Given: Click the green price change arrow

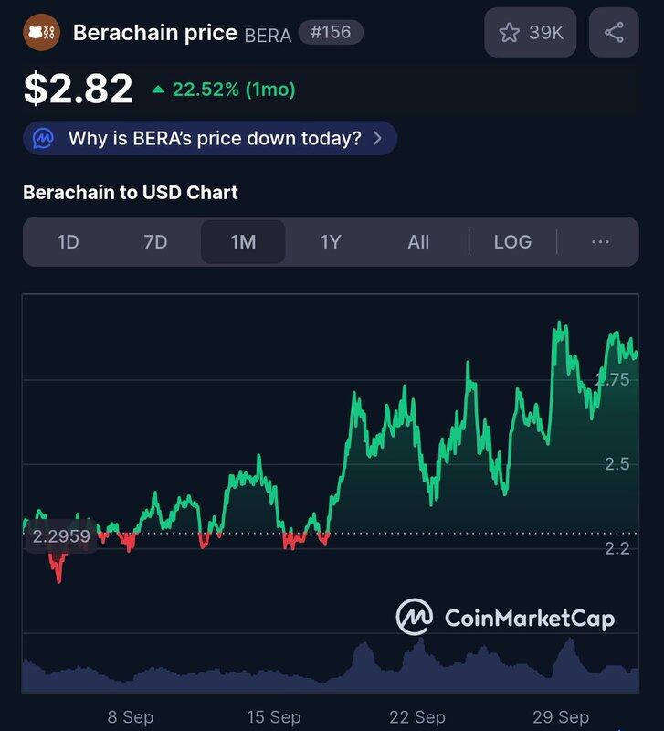Looking at the screenshot, I should (159, 90).
